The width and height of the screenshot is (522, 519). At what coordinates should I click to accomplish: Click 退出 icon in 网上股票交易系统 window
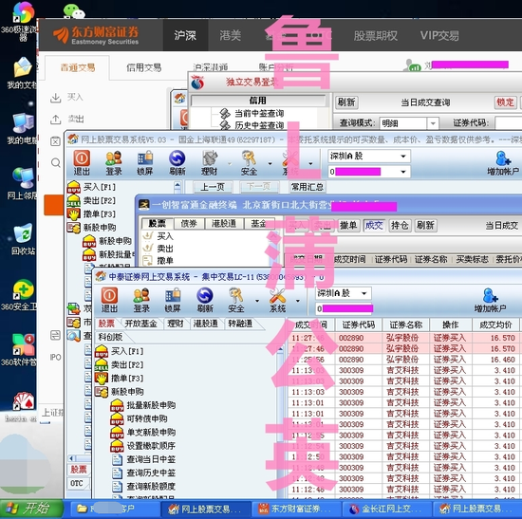[82, 162]
